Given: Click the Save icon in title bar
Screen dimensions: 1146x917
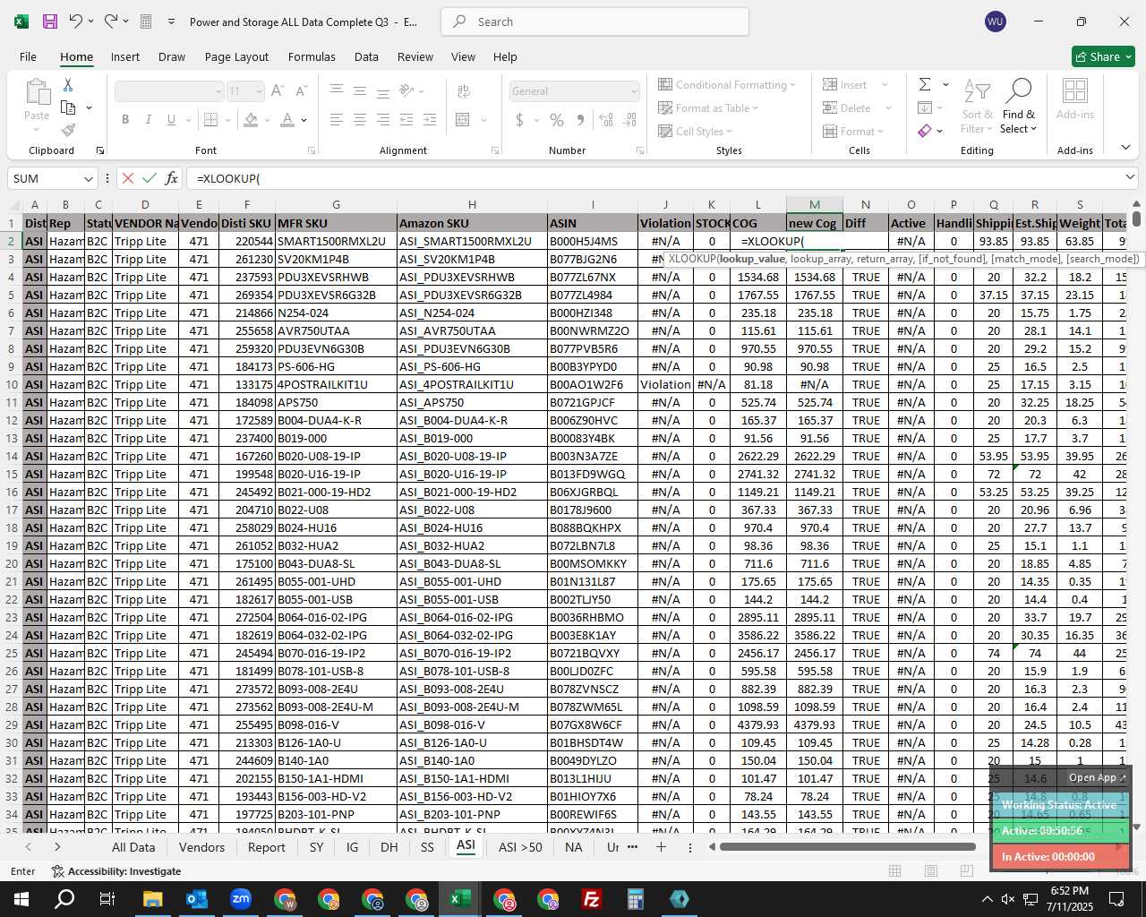Looking at the screenshot, I should pos(50,21).
